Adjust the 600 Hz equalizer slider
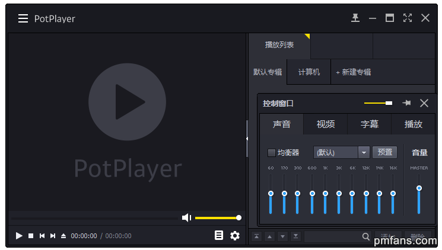Screen dimensions: 442x250 click(x=312, y=194)
